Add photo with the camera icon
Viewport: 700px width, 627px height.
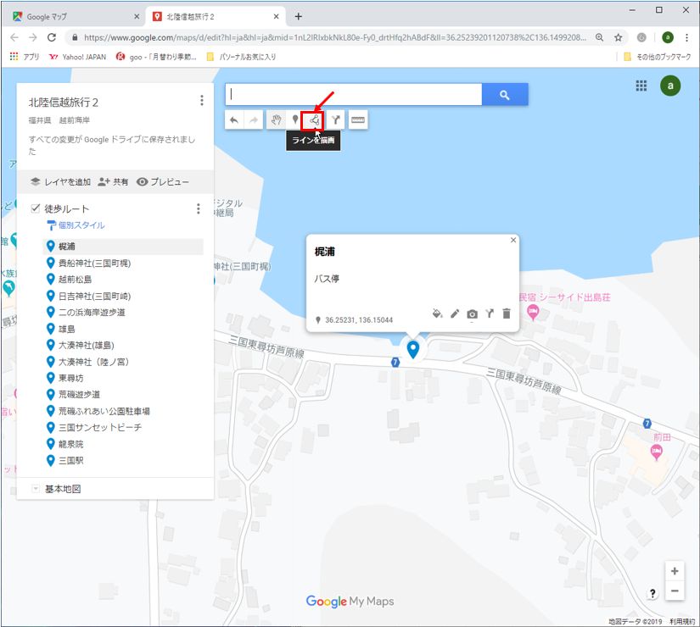tap(472, 314)
